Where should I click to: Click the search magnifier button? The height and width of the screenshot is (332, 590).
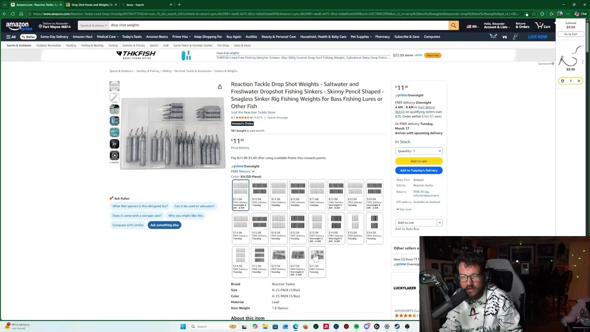454,25
